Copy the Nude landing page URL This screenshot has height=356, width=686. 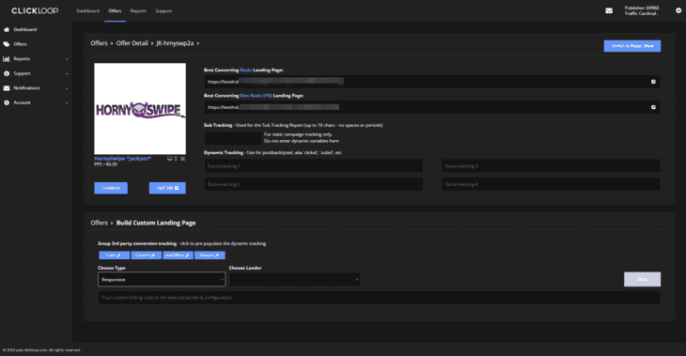pyautogui.click(x=653, y=82)
